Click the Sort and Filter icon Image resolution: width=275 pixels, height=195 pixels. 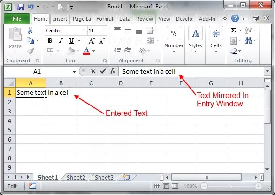tap(249, 30)
